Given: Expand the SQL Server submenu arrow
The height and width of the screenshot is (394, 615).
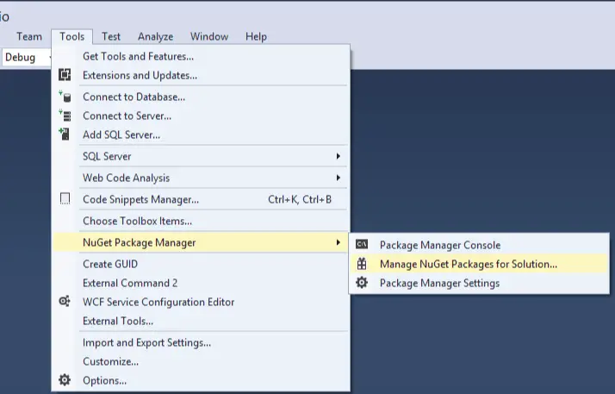Looking at the screenshot, I should pyautogui.click(x=339, y=156).
